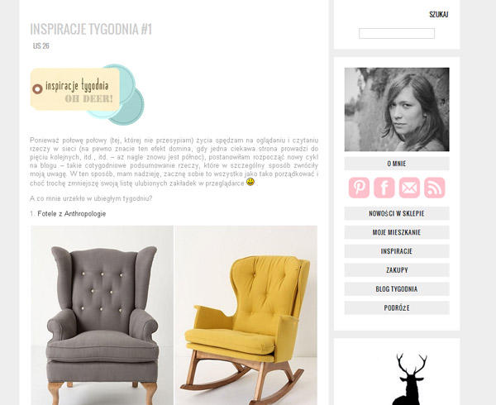Open the Moje mieszkanie category
This screenshot has height=405, width=496.
click(397, 232)
